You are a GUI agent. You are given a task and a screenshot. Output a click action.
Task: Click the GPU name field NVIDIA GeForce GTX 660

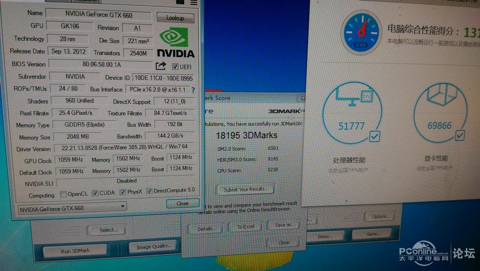click(x=98, y=15)
